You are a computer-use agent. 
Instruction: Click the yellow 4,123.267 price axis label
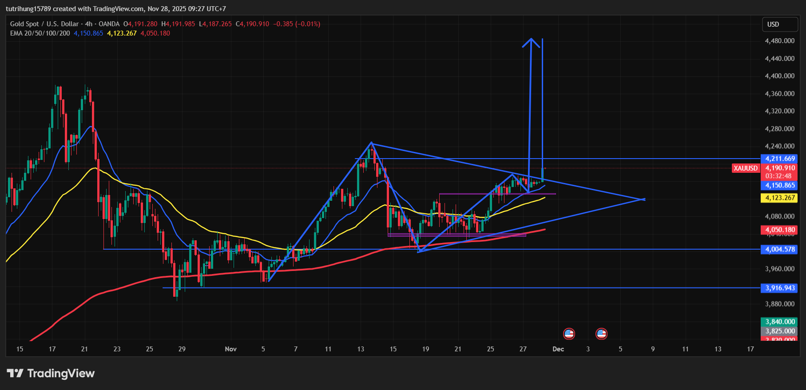(x=779, y=198)
